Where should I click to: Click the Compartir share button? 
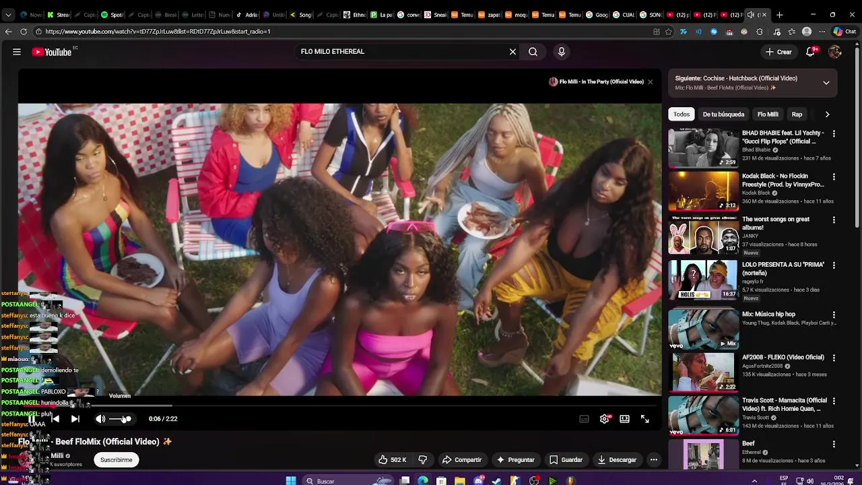[x=462, y=460]
